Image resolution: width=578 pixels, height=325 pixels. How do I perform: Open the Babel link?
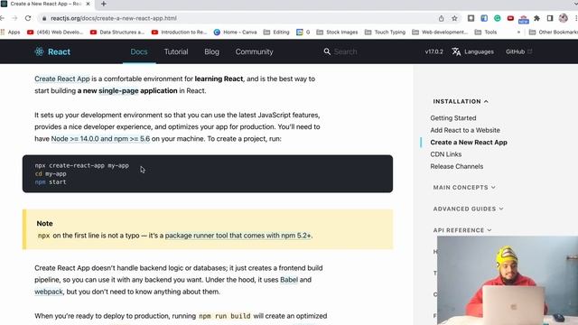pyautogui.click(x=289, y=280)
